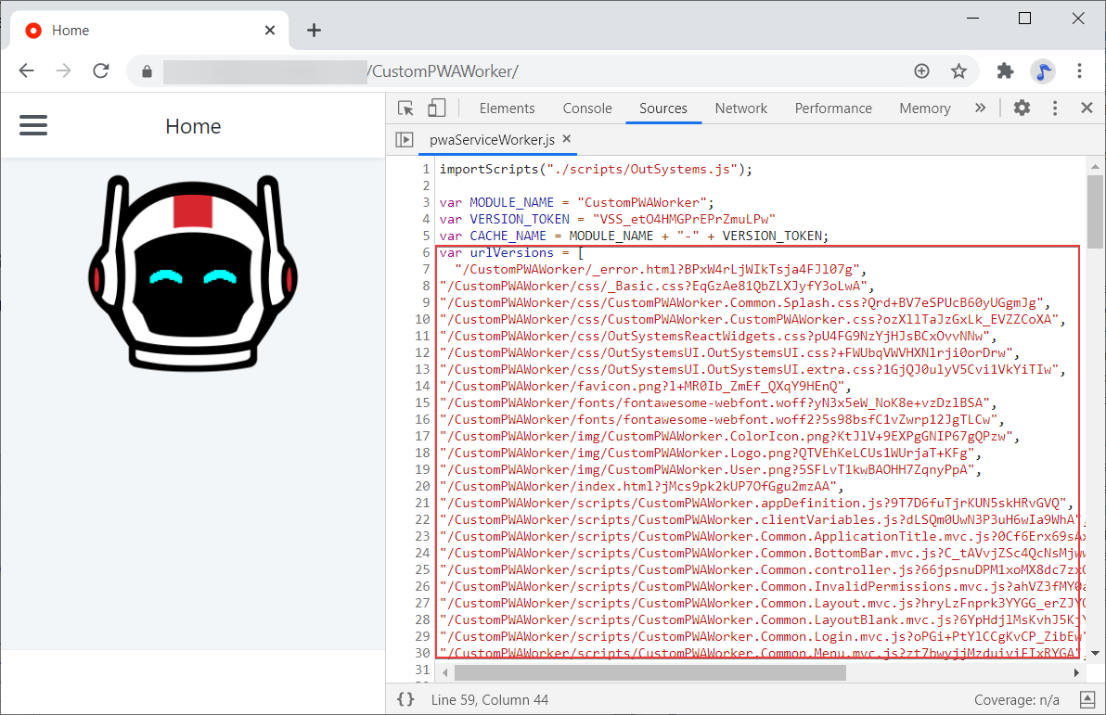Switch to the Network panel
The height and width of the screenshot is (715, 1106).
pos(740,108)
